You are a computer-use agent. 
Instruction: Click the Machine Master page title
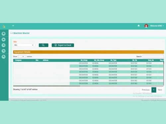tap(22, 33)
